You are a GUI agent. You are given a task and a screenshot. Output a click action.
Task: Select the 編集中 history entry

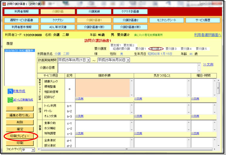tap(20, 51)
